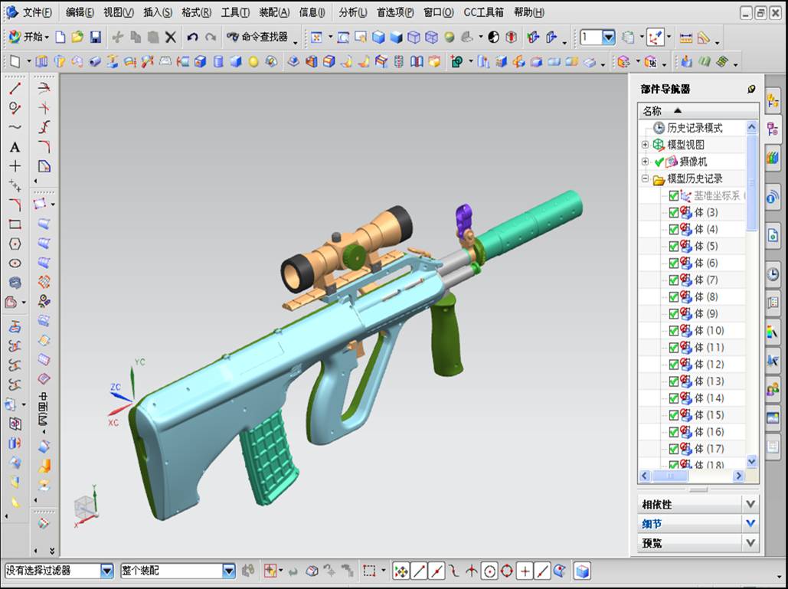788x589 pixels.
Task: Open the Open-file folder icon
Action: (x=77, y=37)
